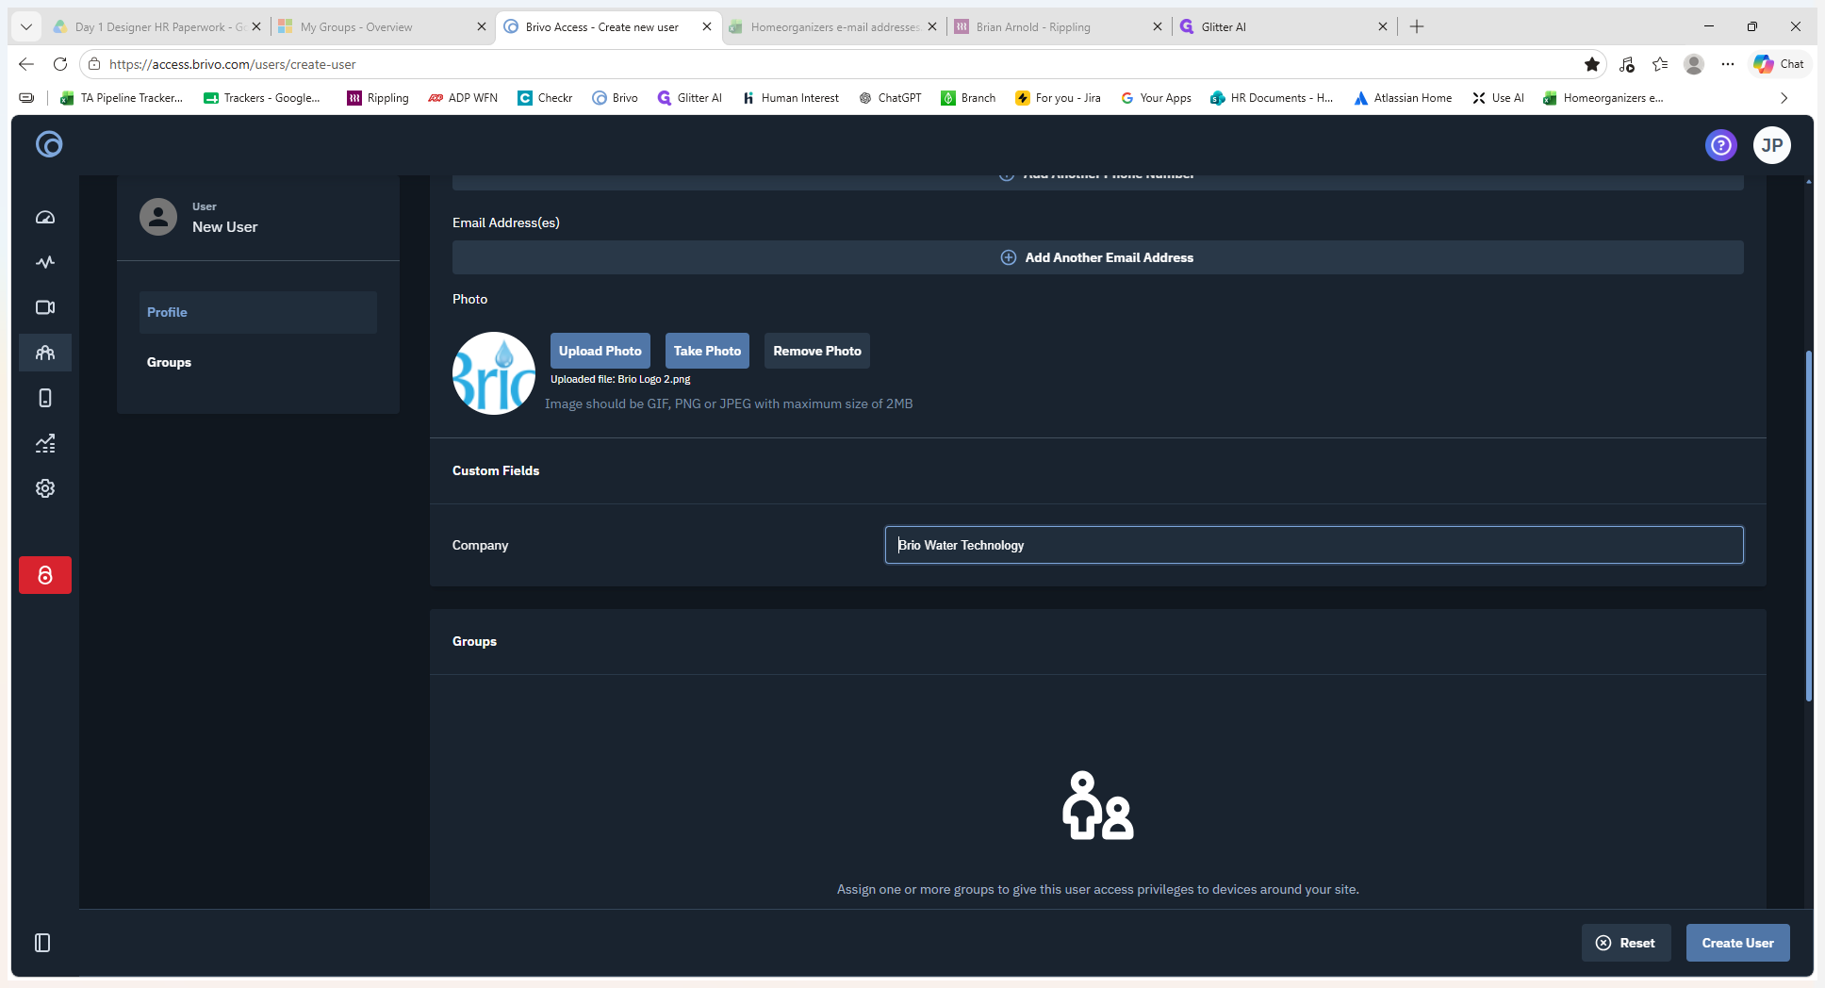Open the Trackers - Google bookmark

pyautogui.click(x=262, y=98)
